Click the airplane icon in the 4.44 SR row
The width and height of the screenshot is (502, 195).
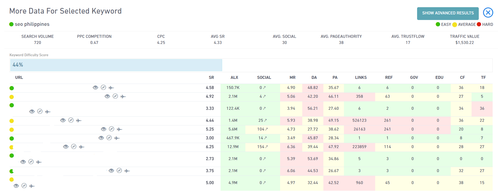(x=79, y=121)
